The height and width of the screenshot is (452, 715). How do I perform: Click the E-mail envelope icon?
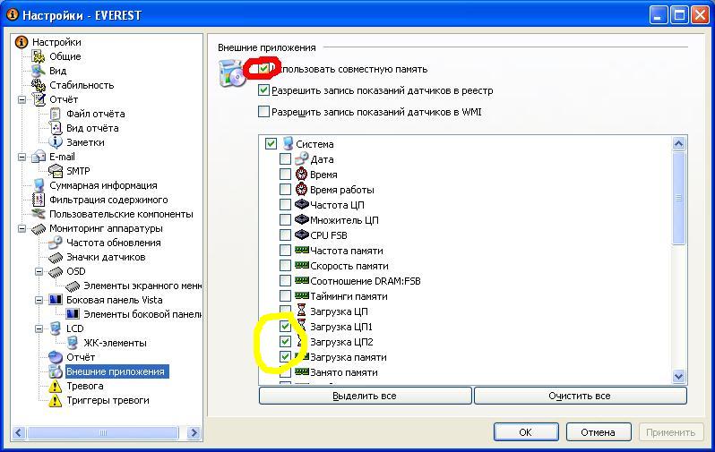(x=39, y=157)
